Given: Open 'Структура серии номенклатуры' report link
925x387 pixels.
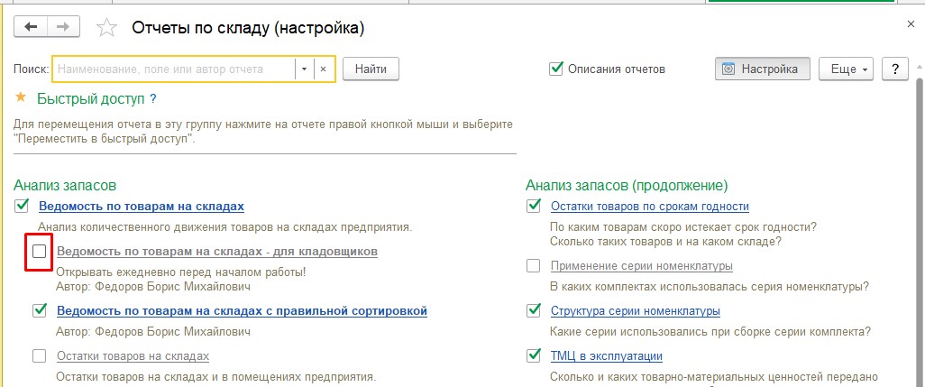Looking at the screenshot, I should click(x=635, y=311).
